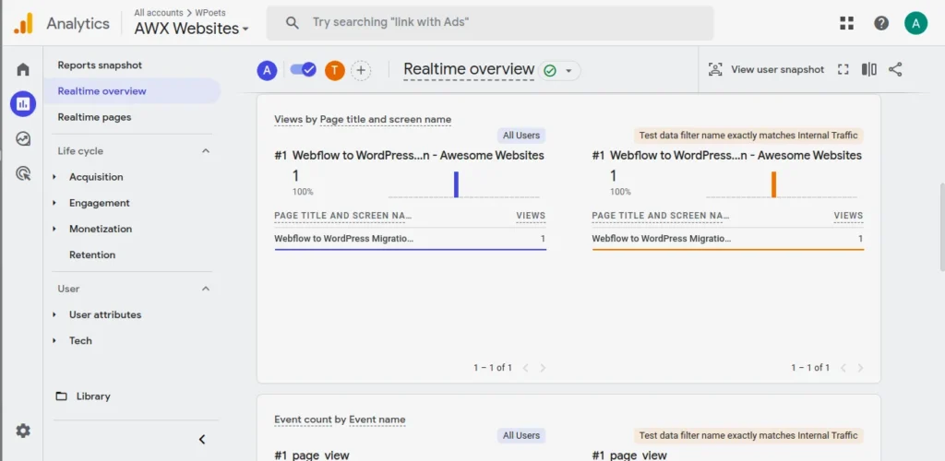The height and width of the screenshot is (461, 945).
Task: Click All accounts breadcrumb
Action: (x=159, y=12)
